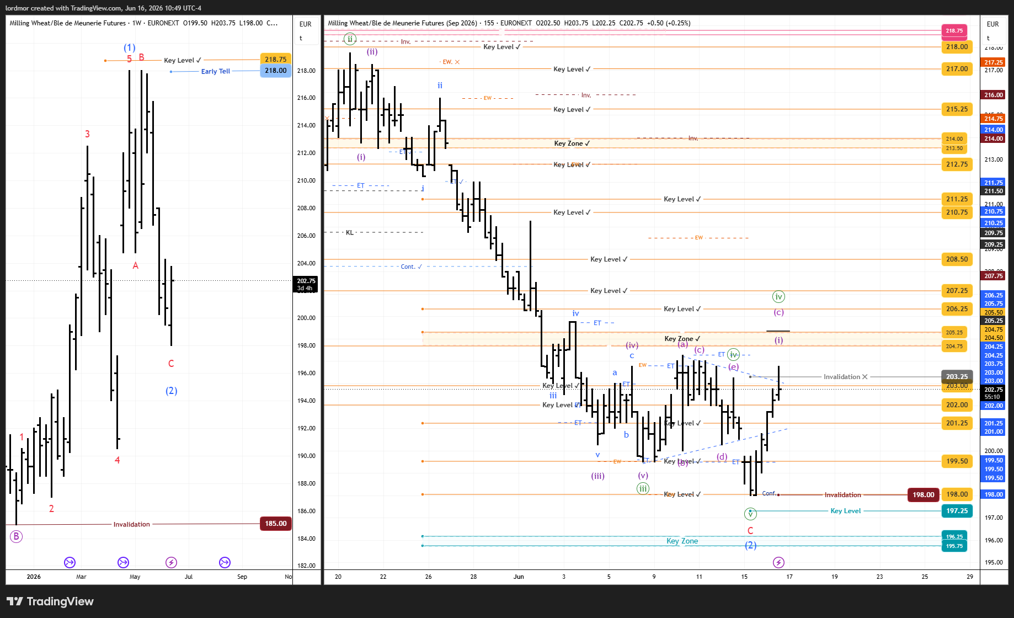Click the orange 218.75 price tag
This screenshot has width=1014, height=618.
[275, 60]
